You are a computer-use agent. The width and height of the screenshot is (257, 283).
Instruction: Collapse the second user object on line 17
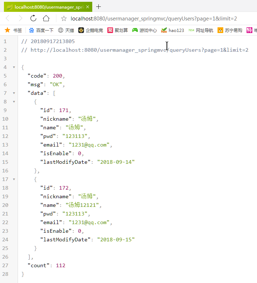click(x=14, y=179)
